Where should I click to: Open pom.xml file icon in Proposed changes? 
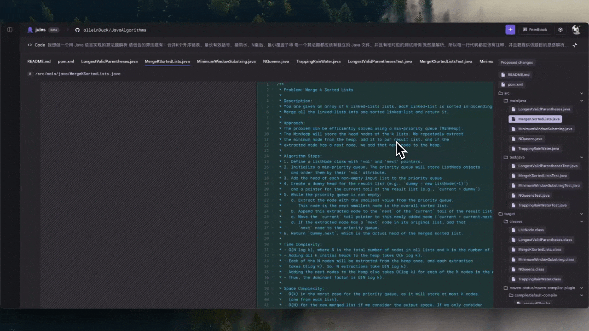503,85
